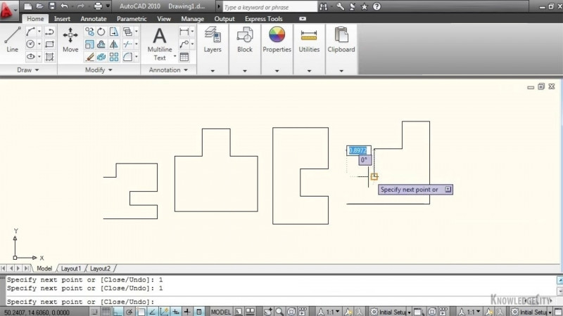
Task: Select the Arc tool in Draw panel
Action: [30, 32]
